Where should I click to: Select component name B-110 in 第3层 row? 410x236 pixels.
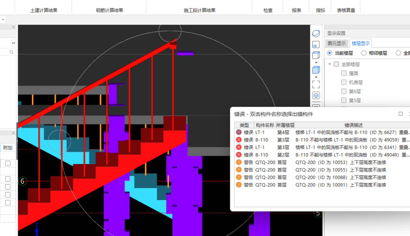click(x=262, y=140)
